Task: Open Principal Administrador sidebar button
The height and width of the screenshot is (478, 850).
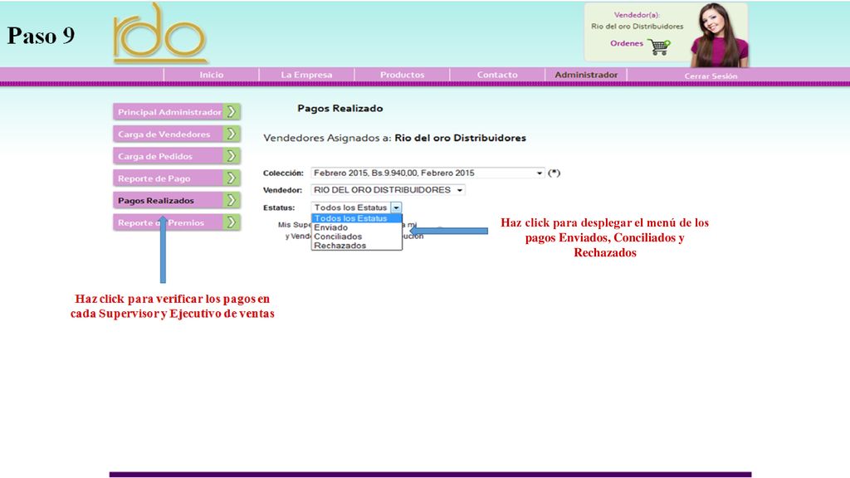Action: pos(177,112)
